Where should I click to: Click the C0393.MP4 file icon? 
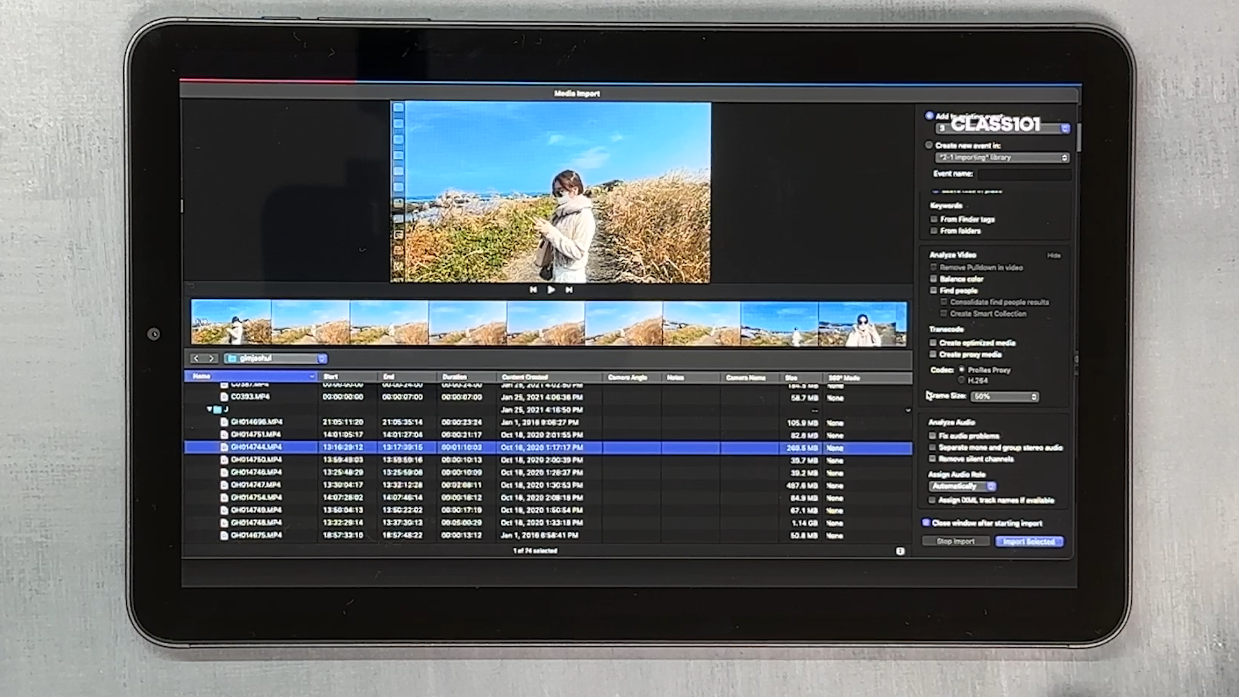coord(225,396)
